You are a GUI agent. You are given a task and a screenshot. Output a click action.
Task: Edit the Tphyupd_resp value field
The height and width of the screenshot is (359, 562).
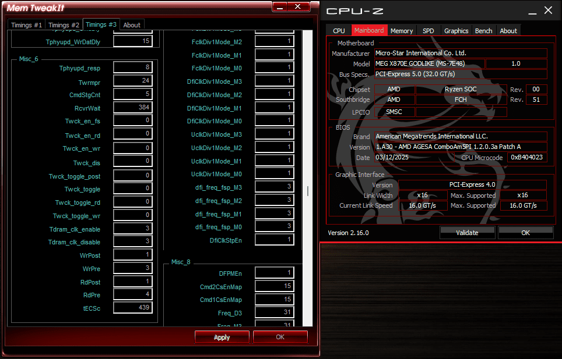(132, 67)
